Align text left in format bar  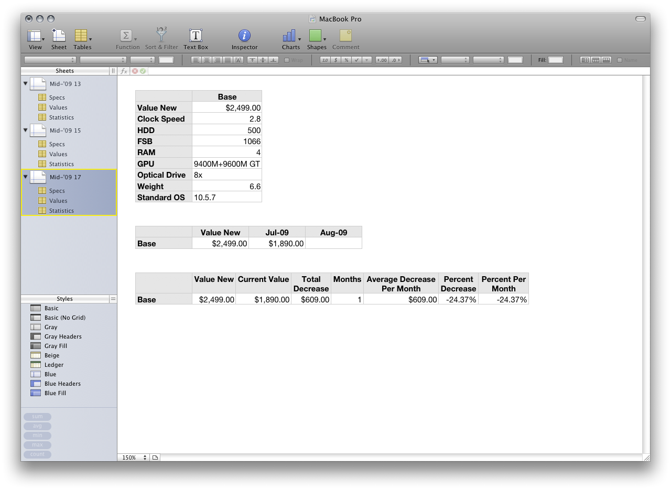196,60
